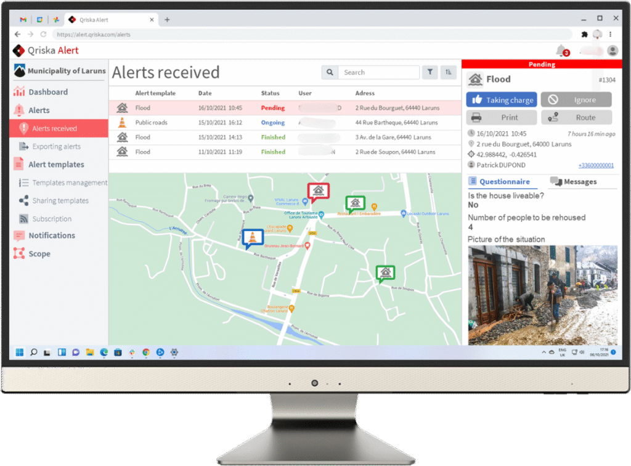Open the browser extensions puzzle icon

[584, 35]
